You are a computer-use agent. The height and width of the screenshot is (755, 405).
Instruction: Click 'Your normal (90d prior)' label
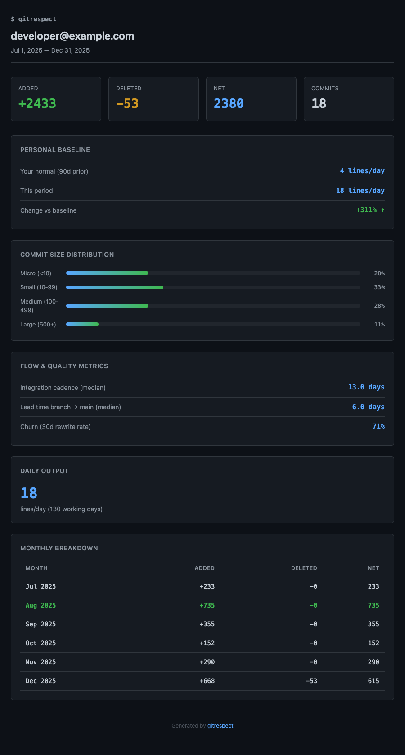[54, 171]
